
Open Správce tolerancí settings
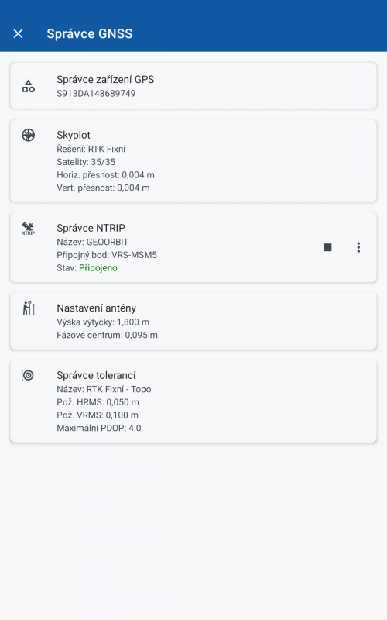coord(193,401)
